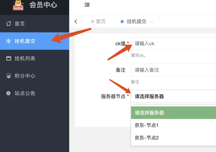Click the 站点公告 round icon
Image resolution: width=216 pixels, height=152 pixels.
[9, 93]
